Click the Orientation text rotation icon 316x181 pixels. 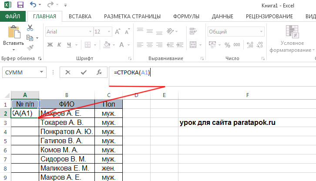(x=170, y=31)
